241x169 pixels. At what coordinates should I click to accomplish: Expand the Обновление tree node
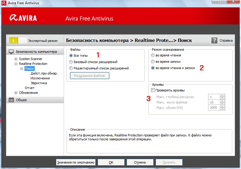[x=16, y=93]
